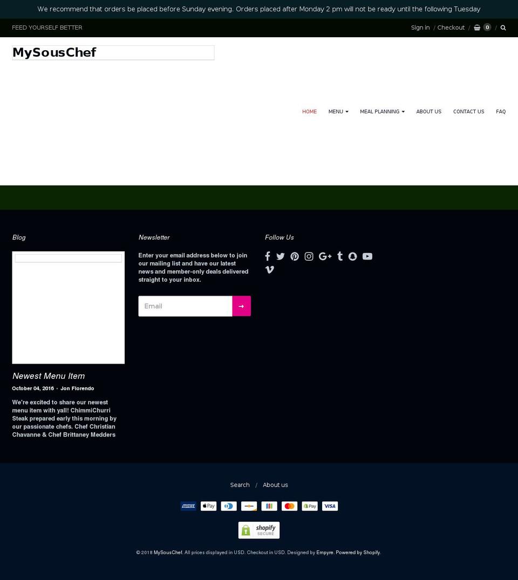The width and height of the screenshot is (518, 580).
Task: Expand the Meal Planning dropdown
Action: tap(382, 111)
